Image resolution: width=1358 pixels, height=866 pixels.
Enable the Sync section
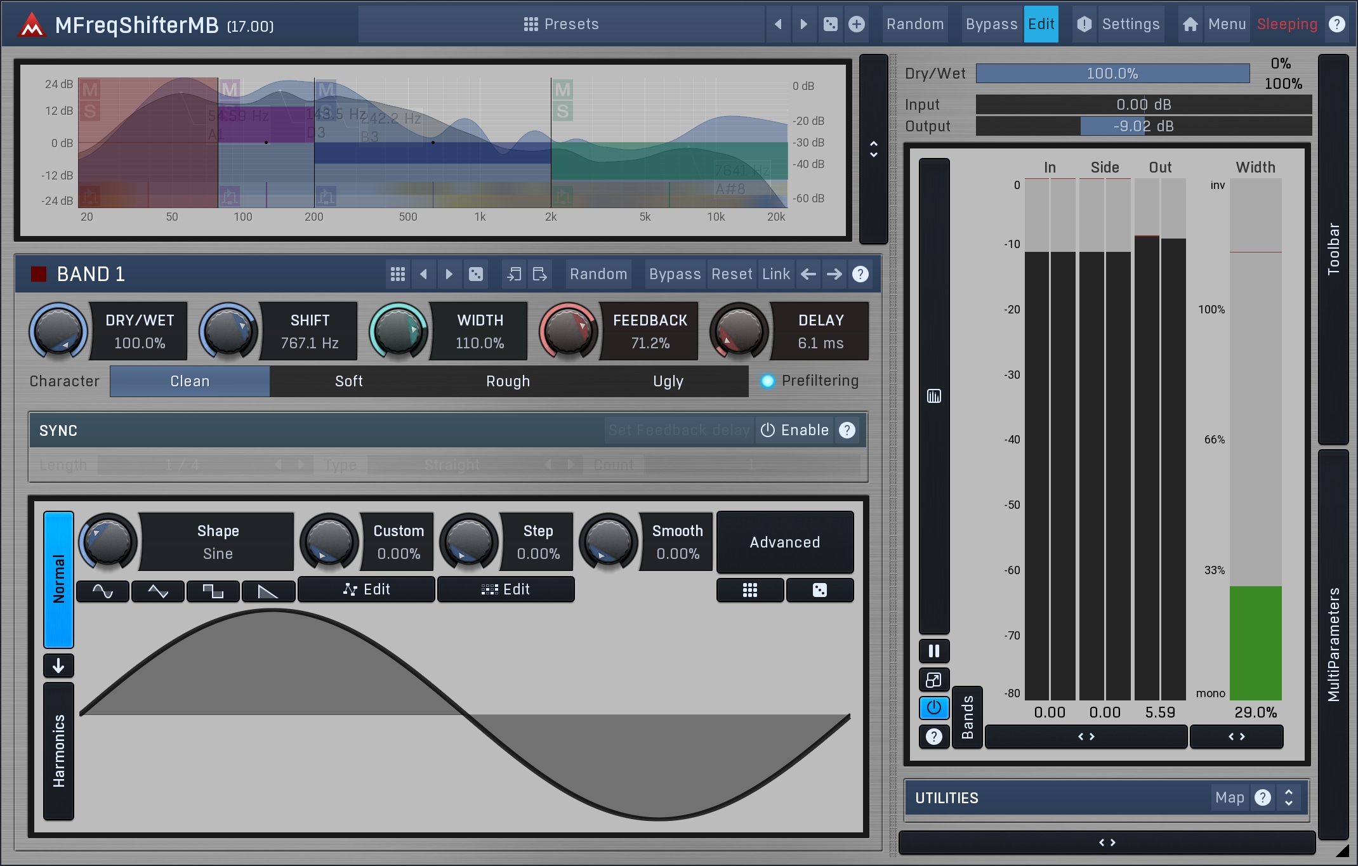794,430
